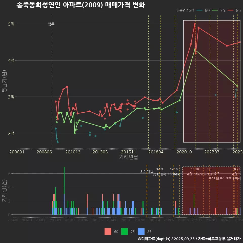Select the 9·13 종합대책 annotation
Viewport: 243px width, 243px height.
(x=159, y=172)
